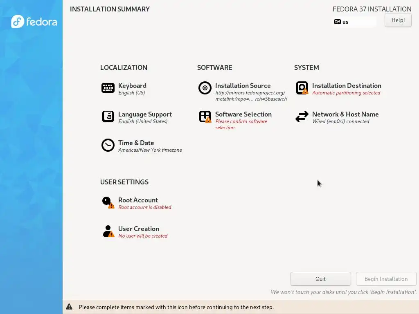The height and width of the screenshot is (314, 419).
Task: Click the INSTALLATION SUMMARY heading
Action: pos(110,9)
